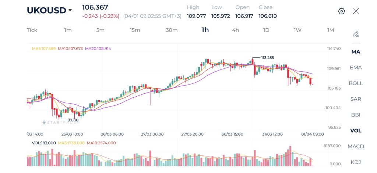Choose the 15m timeframe
The height and width of the screenshot is (173, 377).
[x=135, y=30]
